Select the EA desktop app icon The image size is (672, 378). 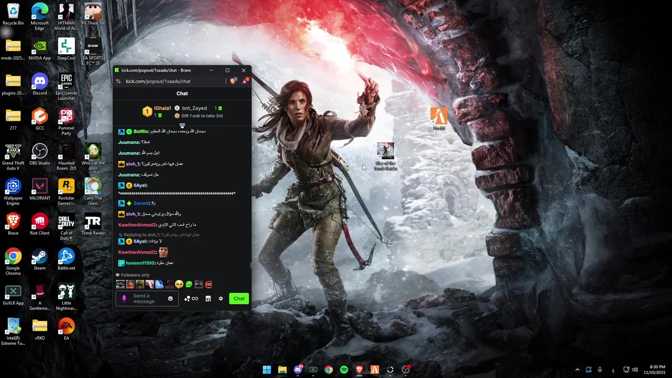pos(66,329)
